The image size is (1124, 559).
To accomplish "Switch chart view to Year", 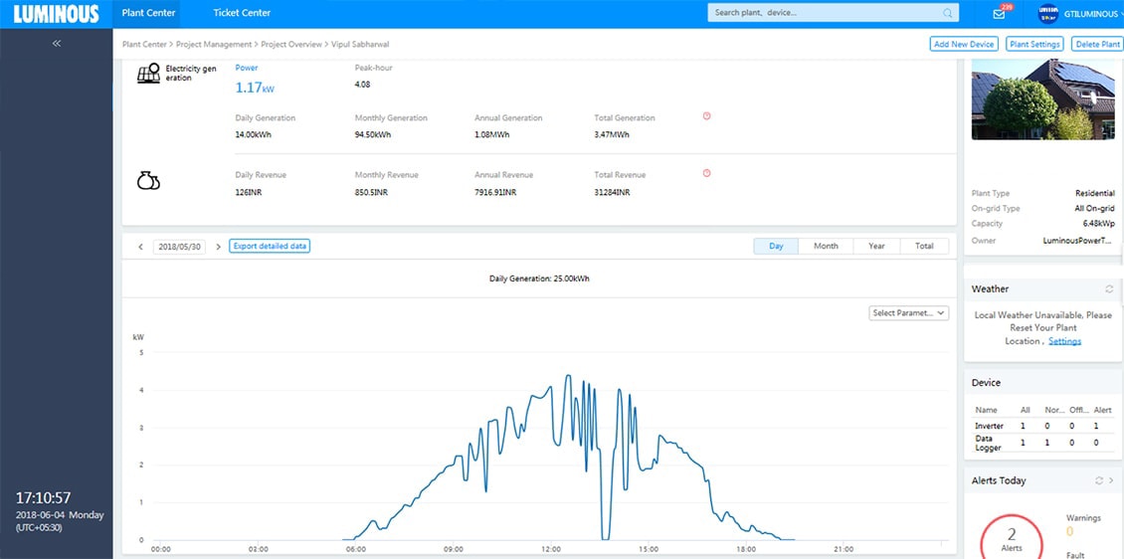I will click(x=876, y=246).
